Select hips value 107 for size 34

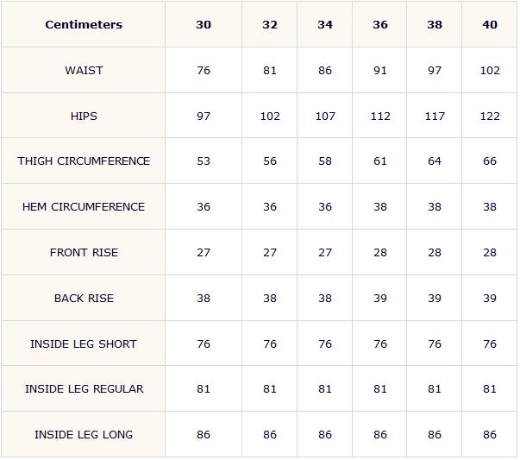point(325,117)
